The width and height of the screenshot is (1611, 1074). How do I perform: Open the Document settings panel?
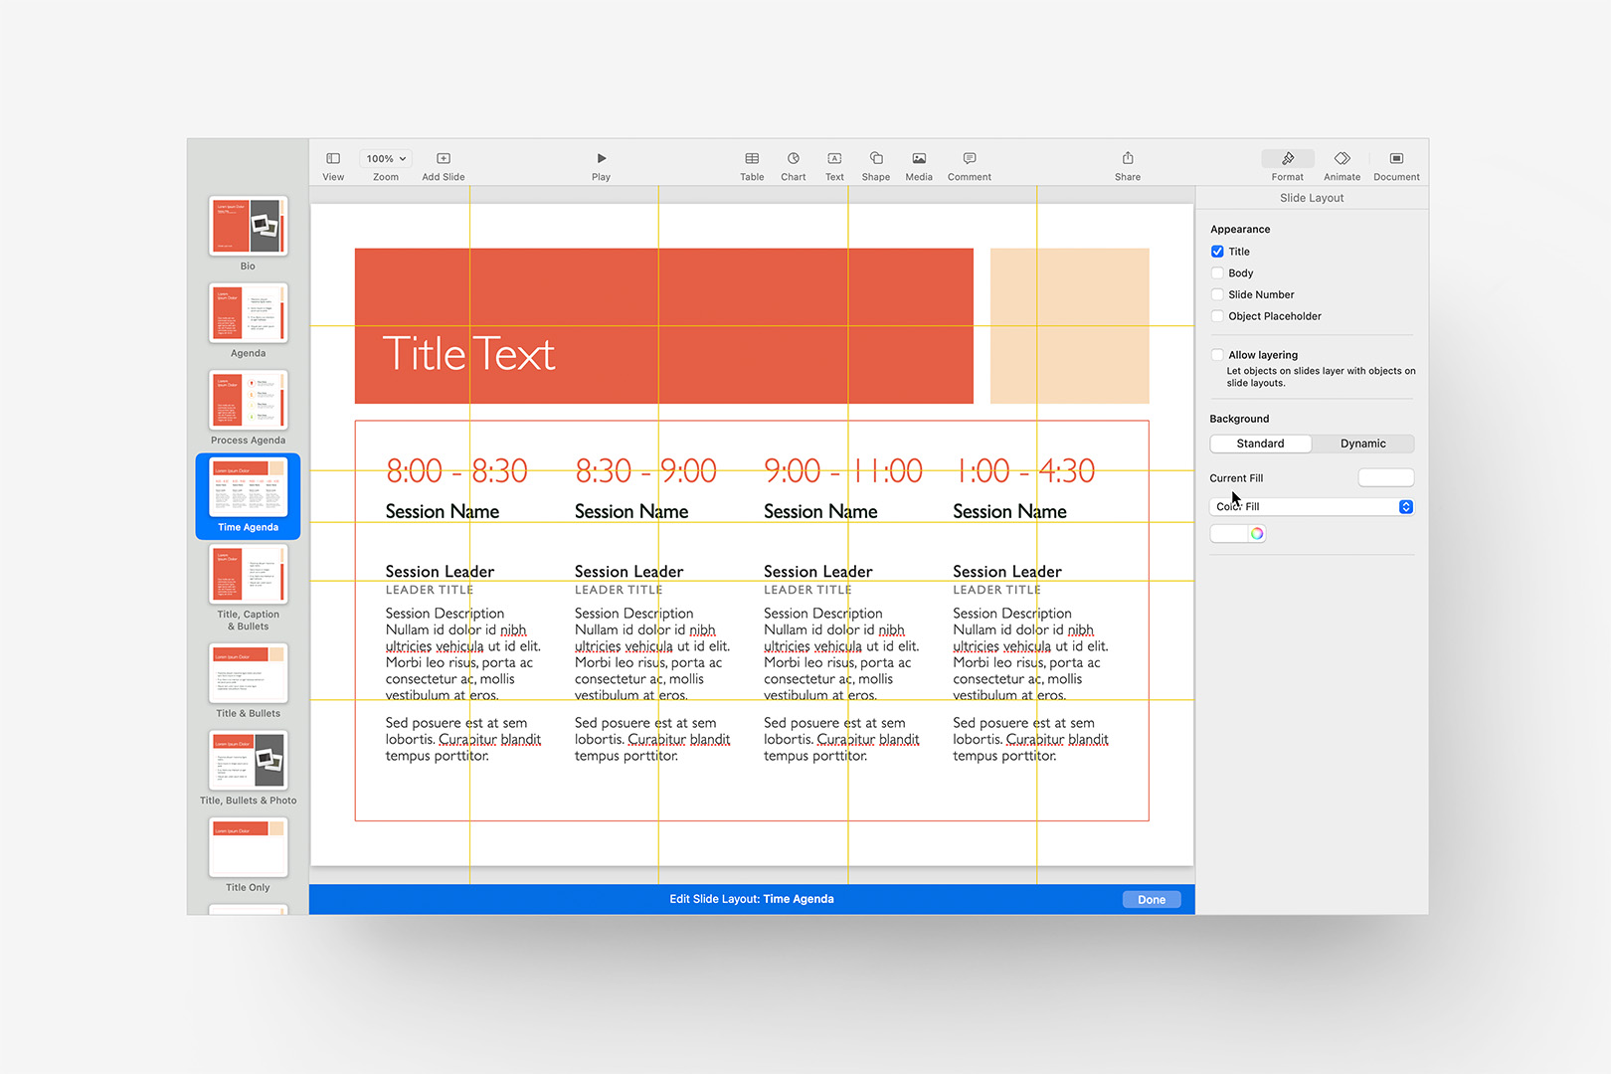(1396, 164)
